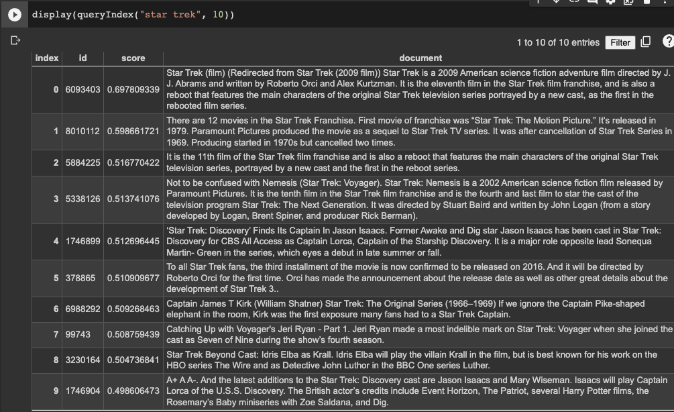Click the cell output actions icon
This screenshot has width=674, height=412.
click(x=15, y=40)
